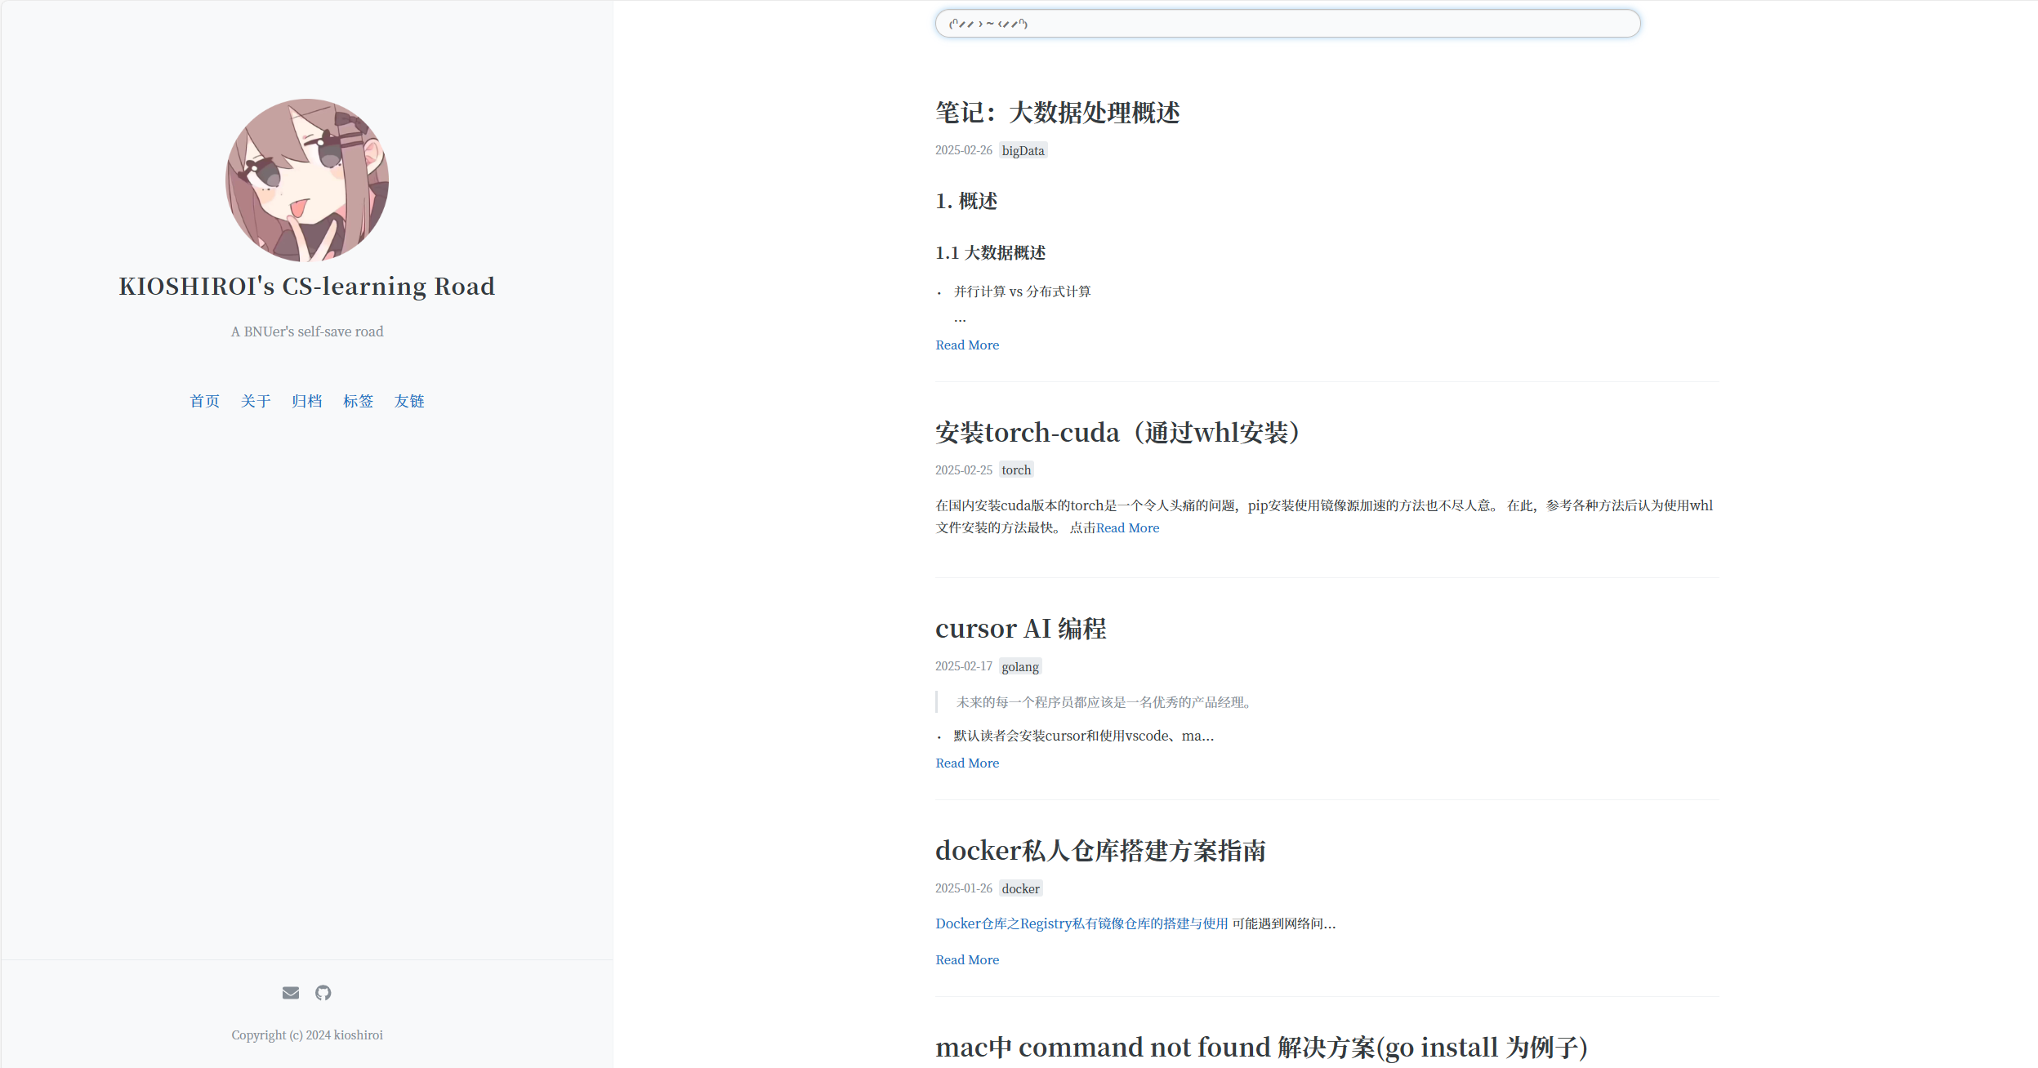Screen dimensions: 2038x1068
Task: Click the search input field
Action: click(x=1287, y=24)
